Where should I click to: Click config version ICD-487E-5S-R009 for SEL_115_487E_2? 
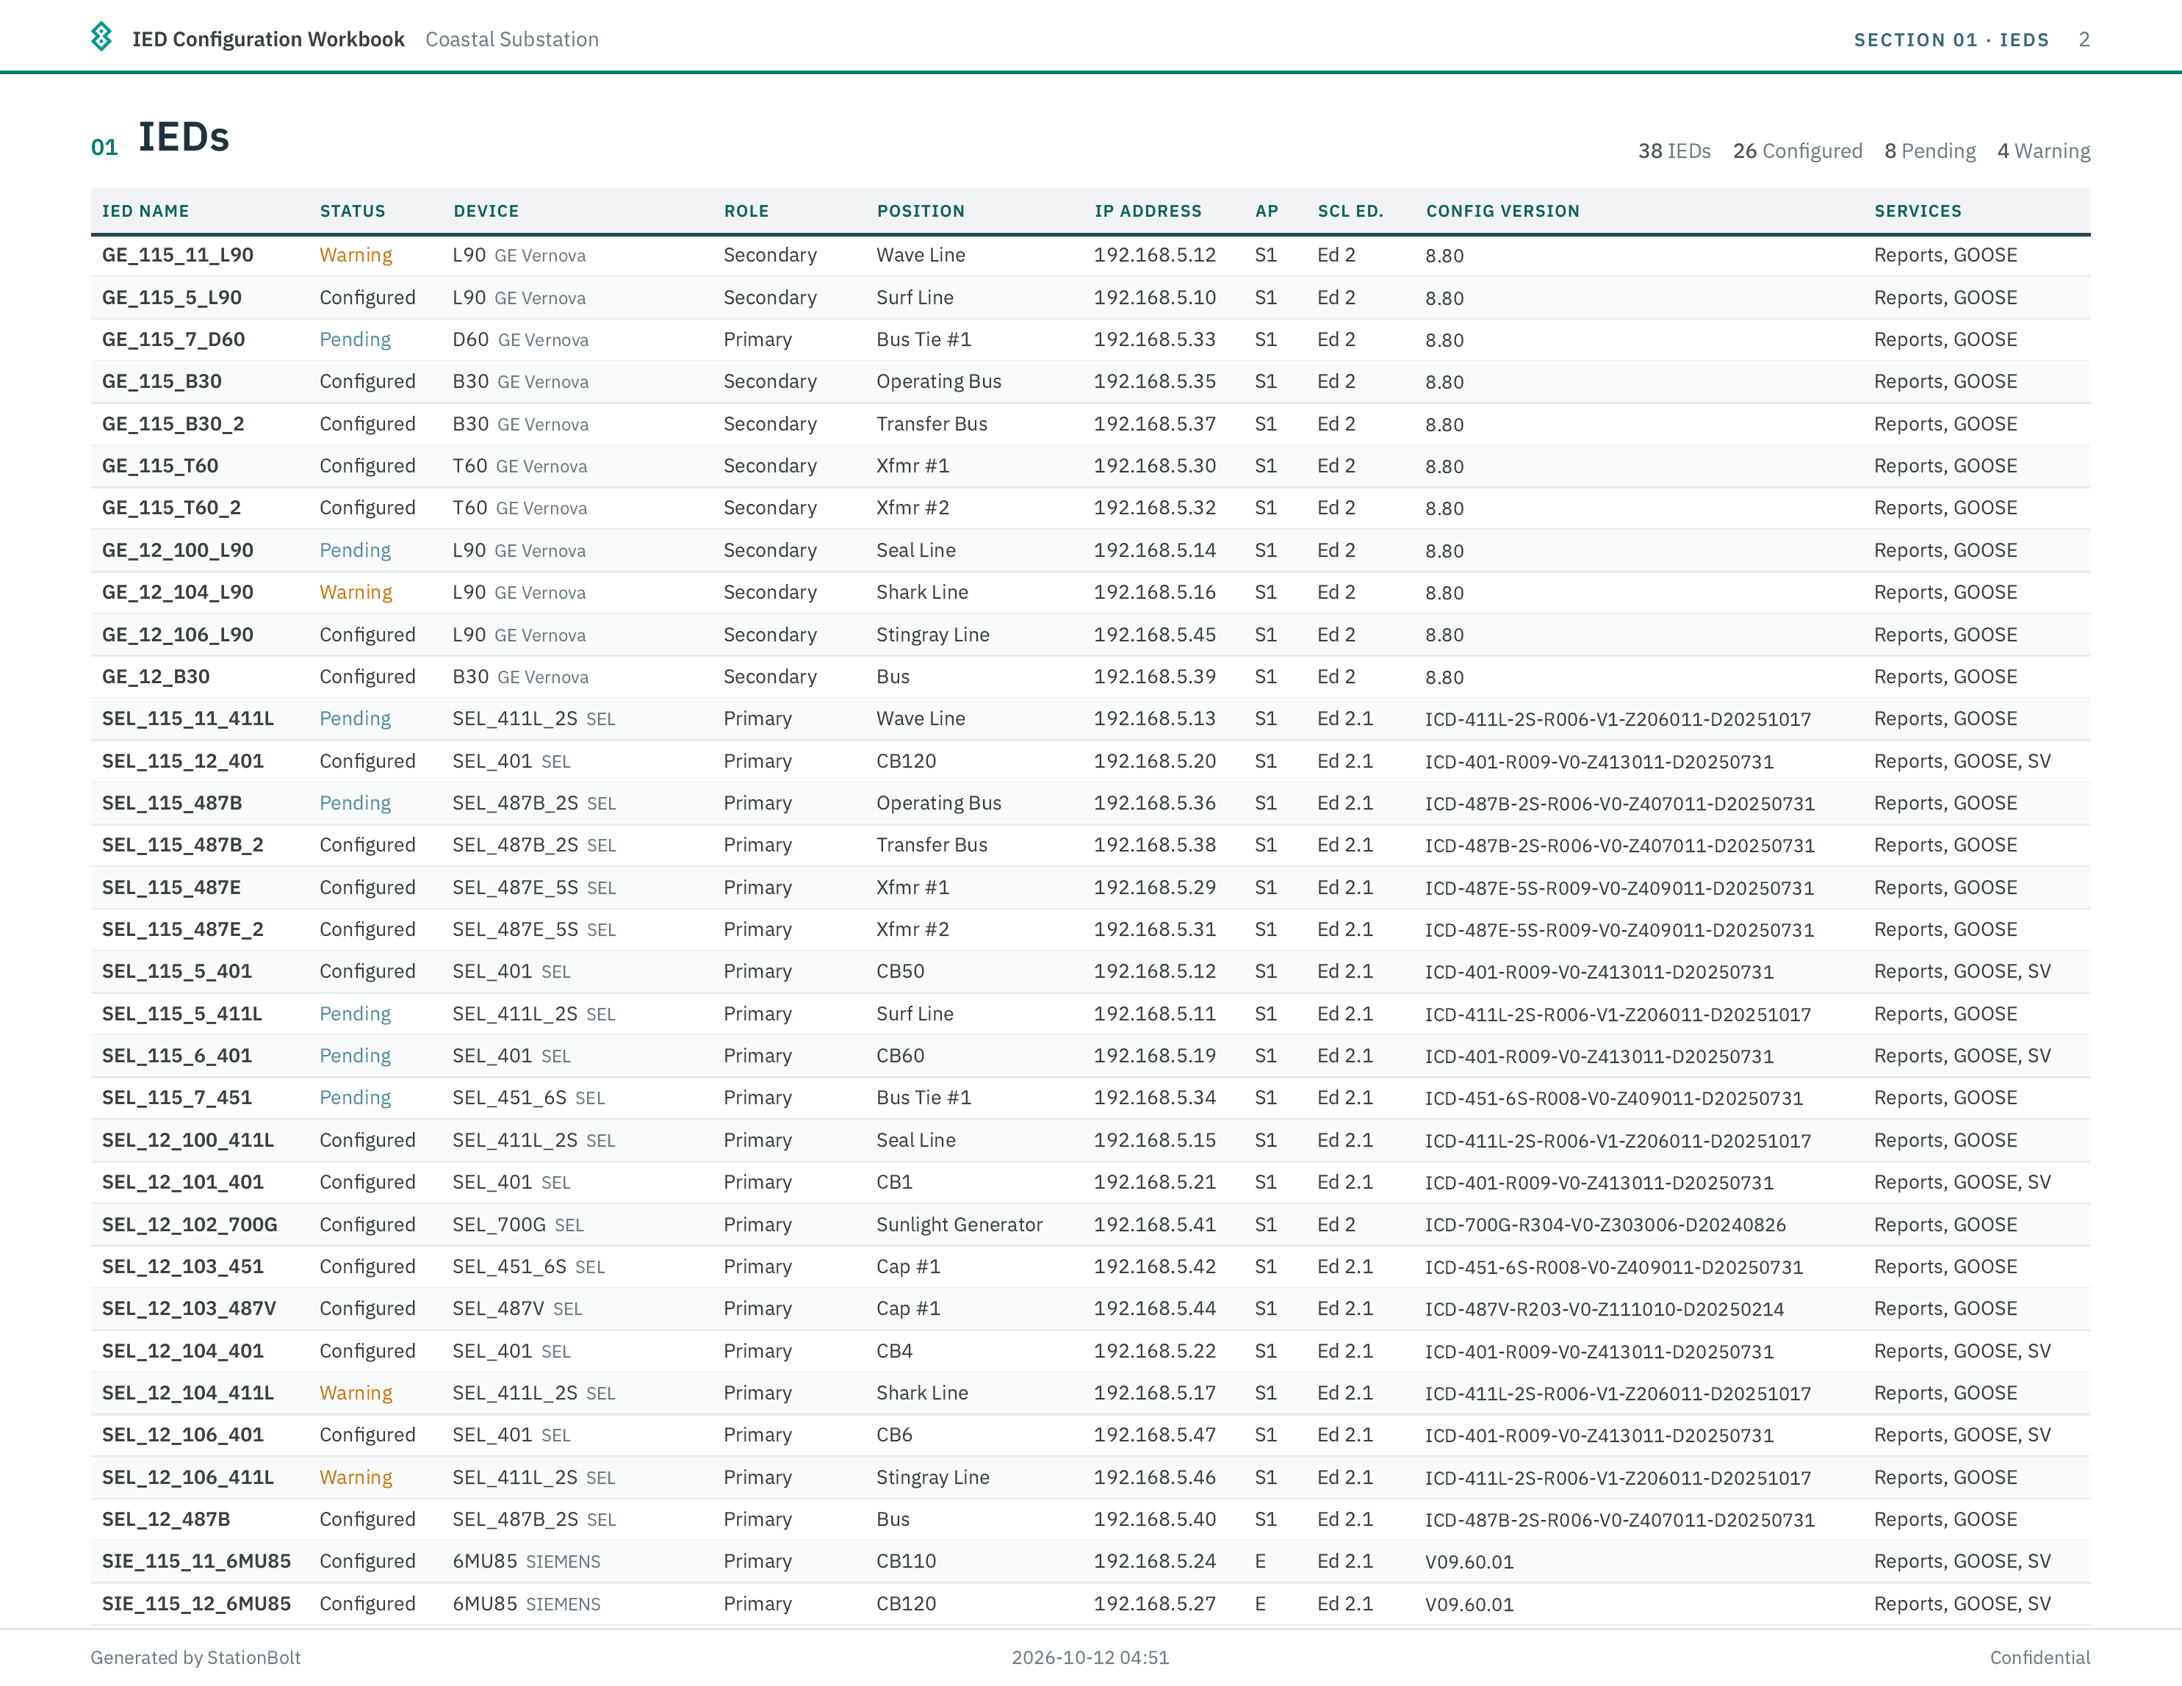click(1619, 930)
